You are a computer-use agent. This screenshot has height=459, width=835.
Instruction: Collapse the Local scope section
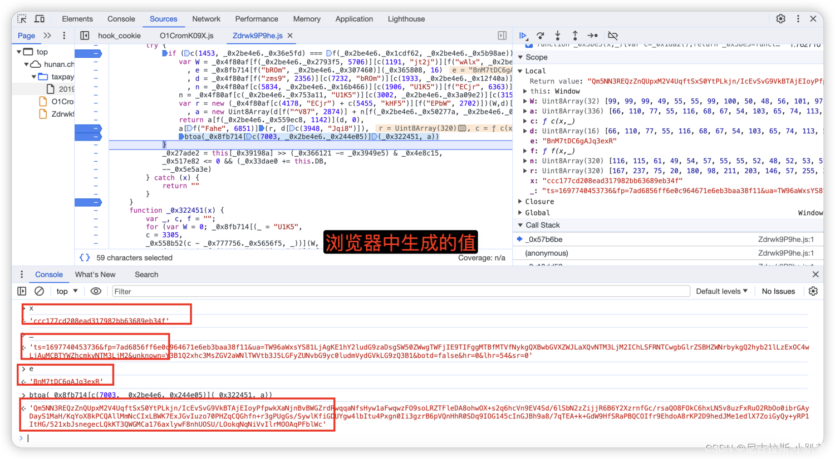521,71
